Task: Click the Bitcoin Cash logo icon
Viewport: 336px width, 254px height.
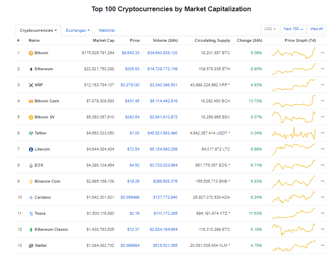Action: [x=31, y=101]
